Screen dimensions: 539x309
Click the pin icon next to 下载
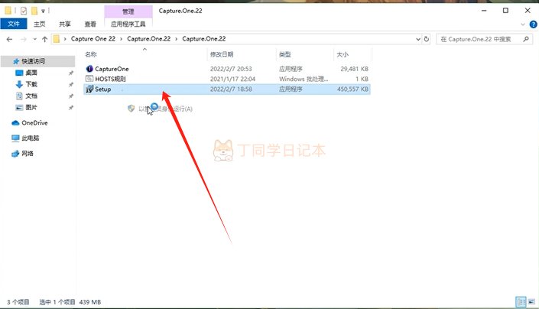(x=71, y=85)
